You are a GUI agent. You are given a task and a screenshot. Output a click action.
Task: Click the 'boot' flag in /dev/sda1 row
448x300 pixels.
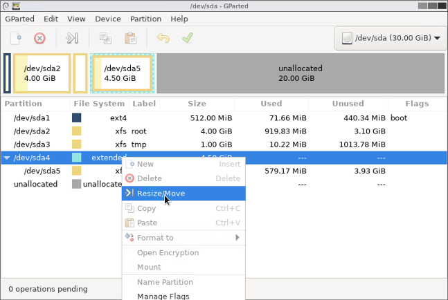(399, 118)
